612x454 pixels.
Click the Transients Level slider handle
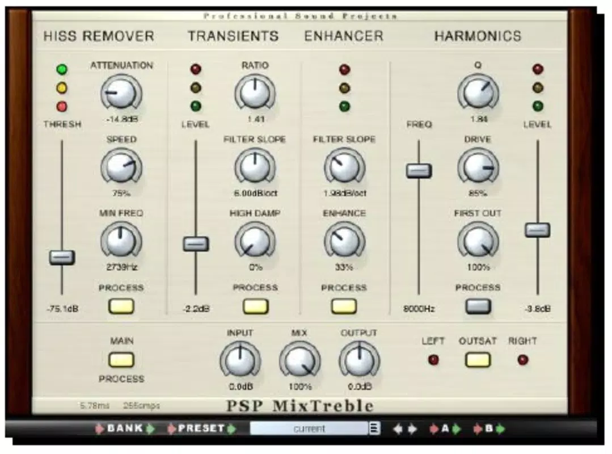(196, 244)
